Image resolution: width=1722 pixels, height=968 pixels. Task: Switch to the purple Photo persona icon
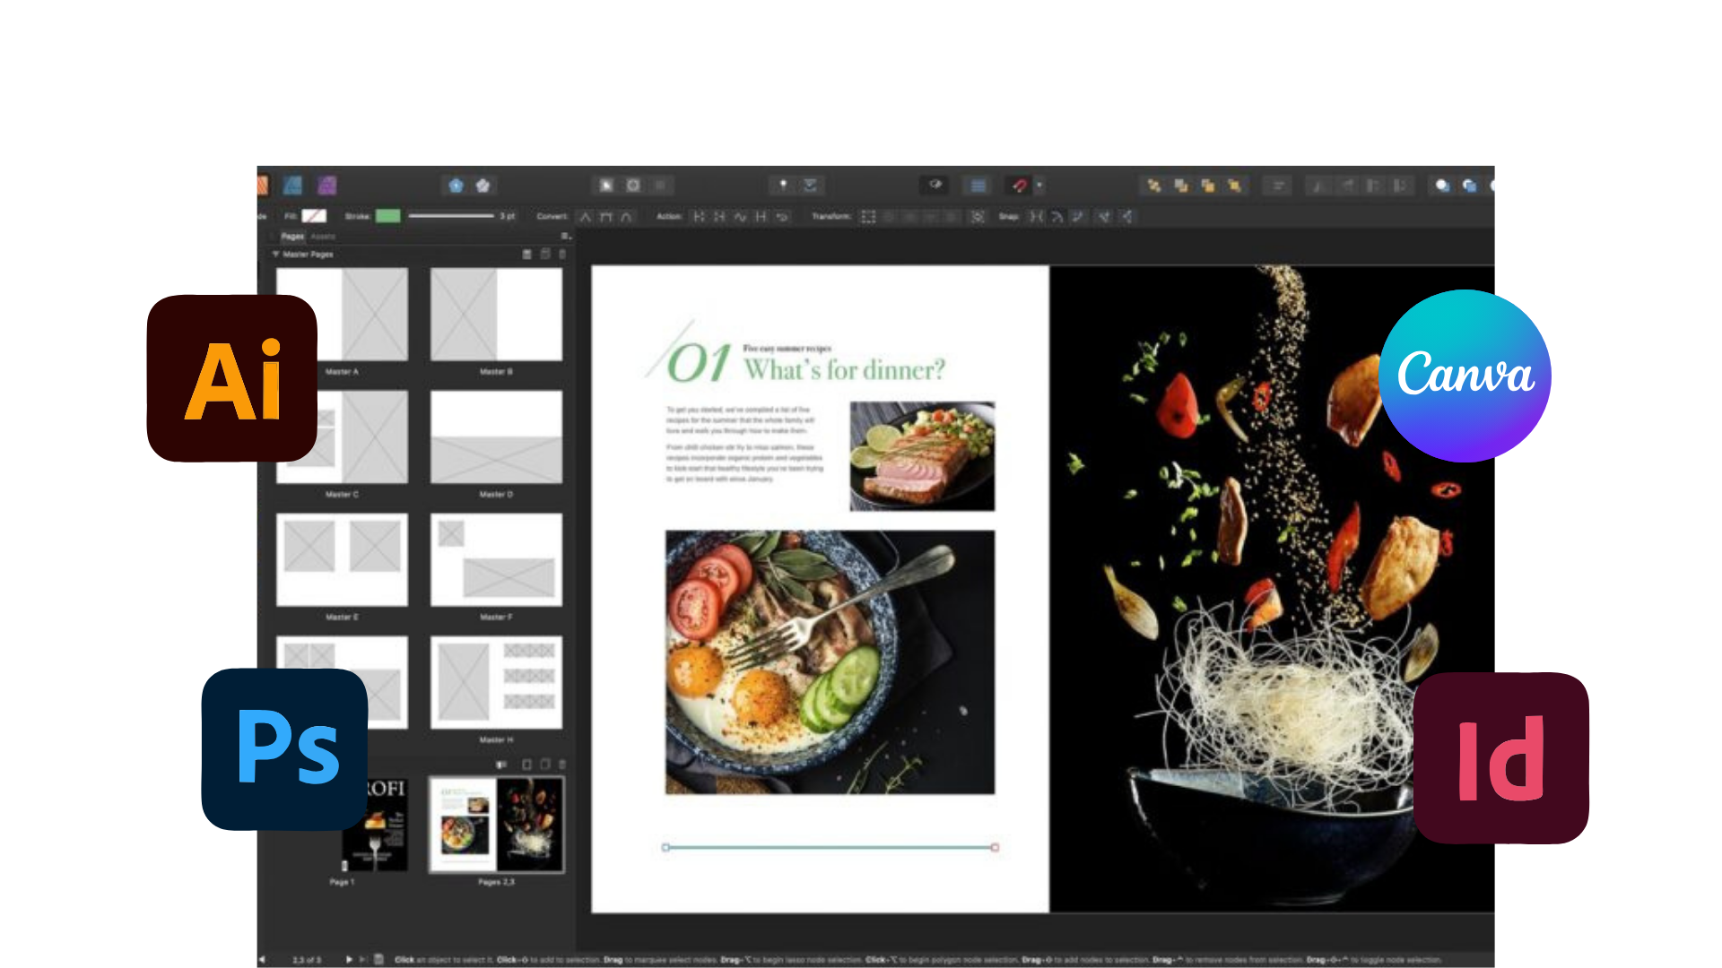(327, 186)
